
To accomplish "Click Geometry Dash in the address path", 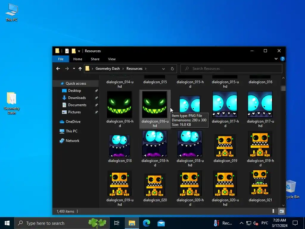I will point(108,69).
